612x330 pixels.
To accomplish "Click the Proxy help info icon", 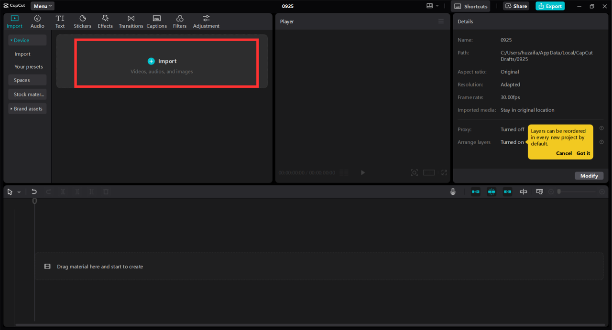I will click(x=601, y=128).
